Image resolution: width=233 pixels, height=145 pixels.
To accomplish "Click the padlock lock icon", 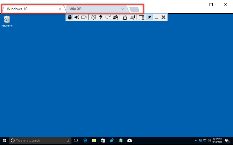I will (125, 17).
